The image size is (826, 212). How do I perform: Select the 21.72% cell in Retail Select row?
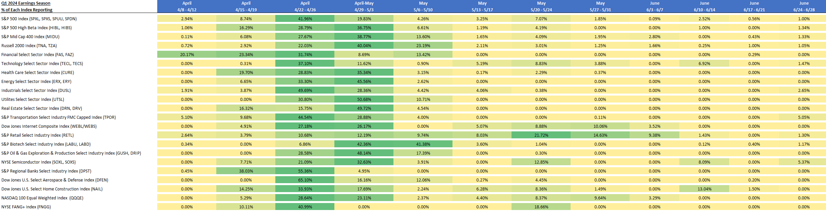coord(541,135)
